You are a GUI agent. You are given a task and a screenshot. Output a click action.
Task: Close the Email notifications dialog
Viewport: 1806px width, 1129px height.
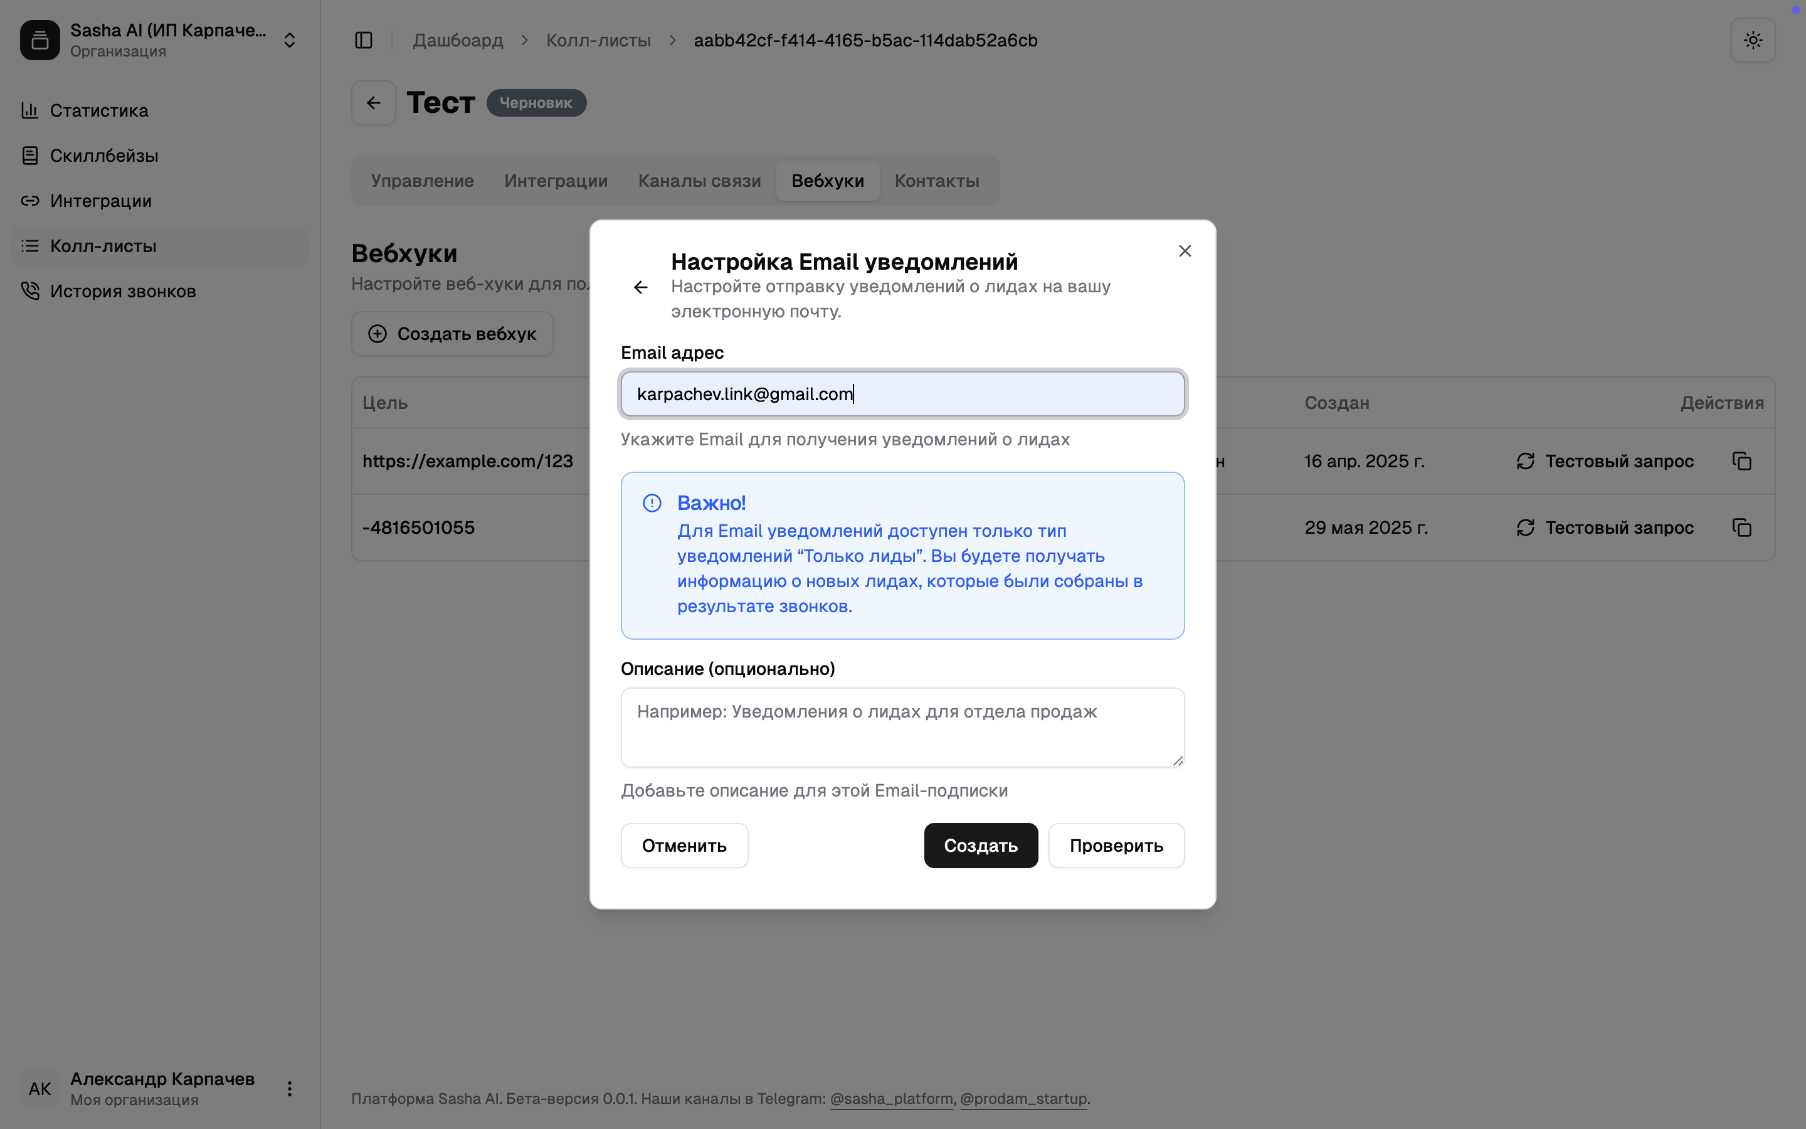click(1185, 251)
